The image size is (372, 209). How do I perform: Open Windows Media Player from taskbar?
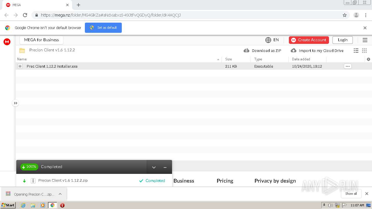coord(43,205)
